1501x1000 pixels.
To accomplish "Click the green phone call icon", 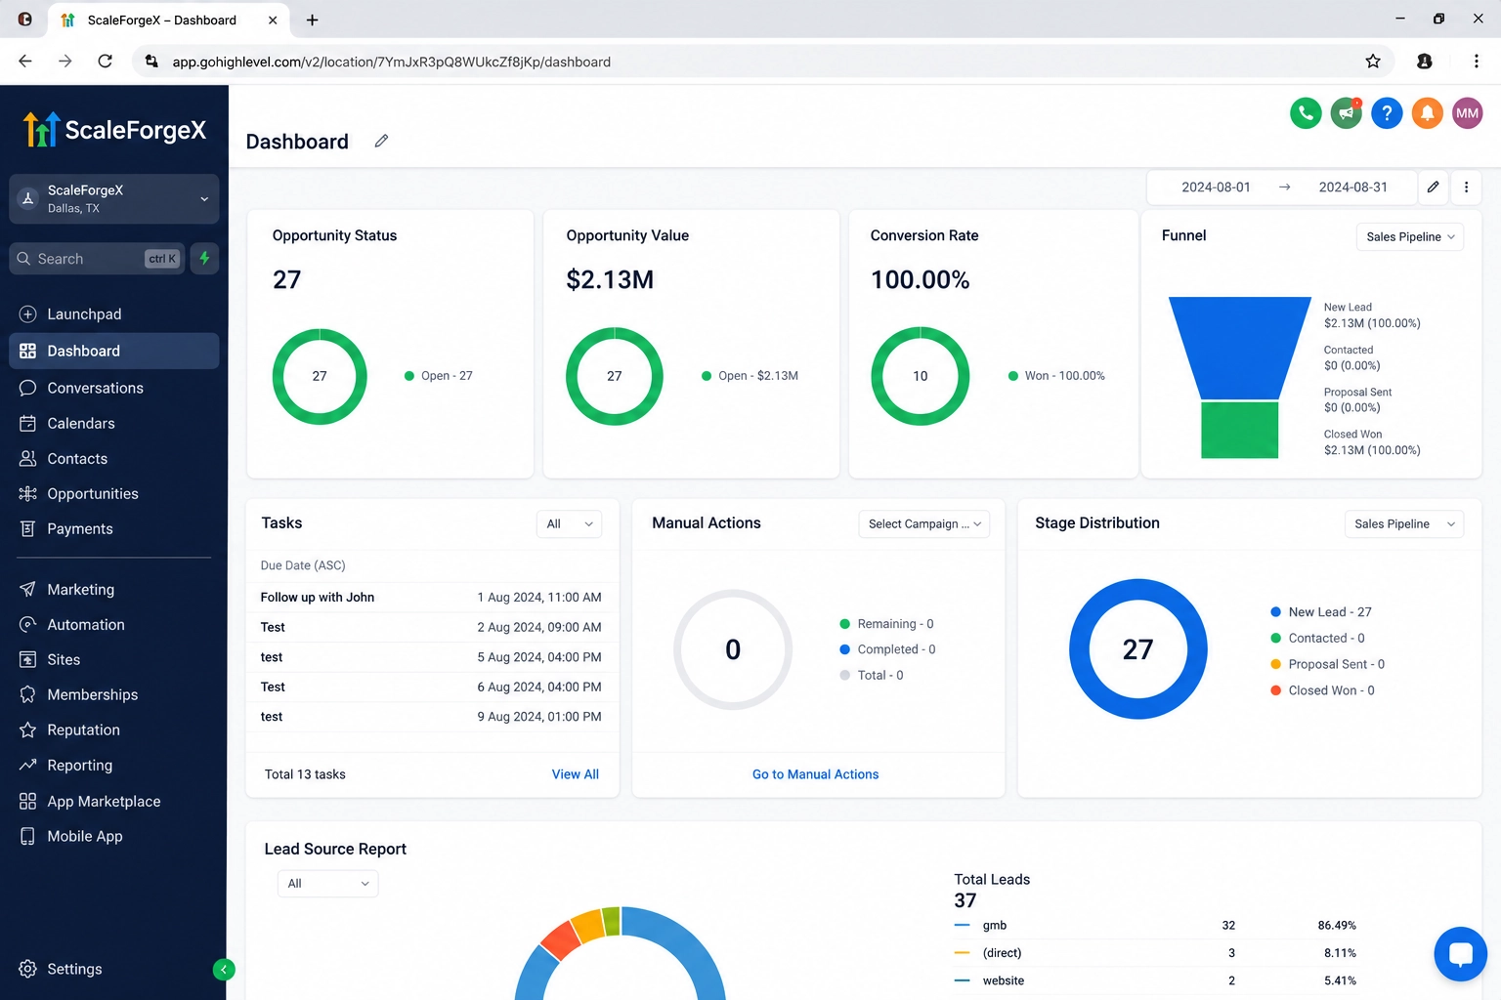I will tap(1306, 113).
